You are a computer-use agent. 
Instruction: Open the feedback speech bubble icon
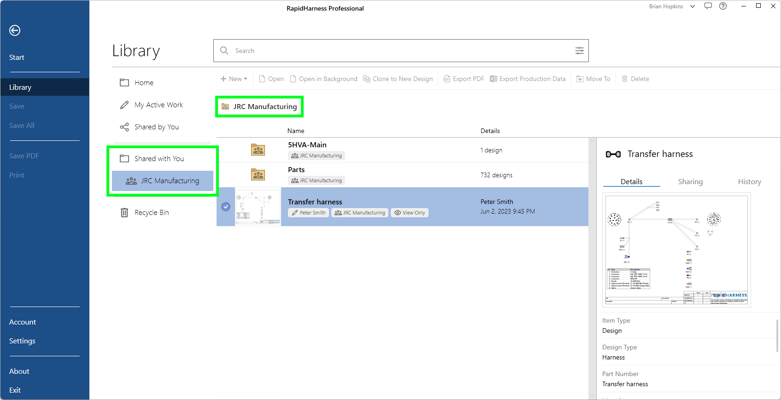click(708, 6)
